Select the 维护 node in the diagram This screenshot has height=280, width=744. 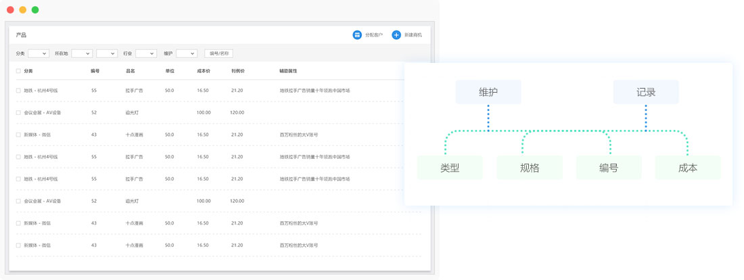click(x=488, y=92)
